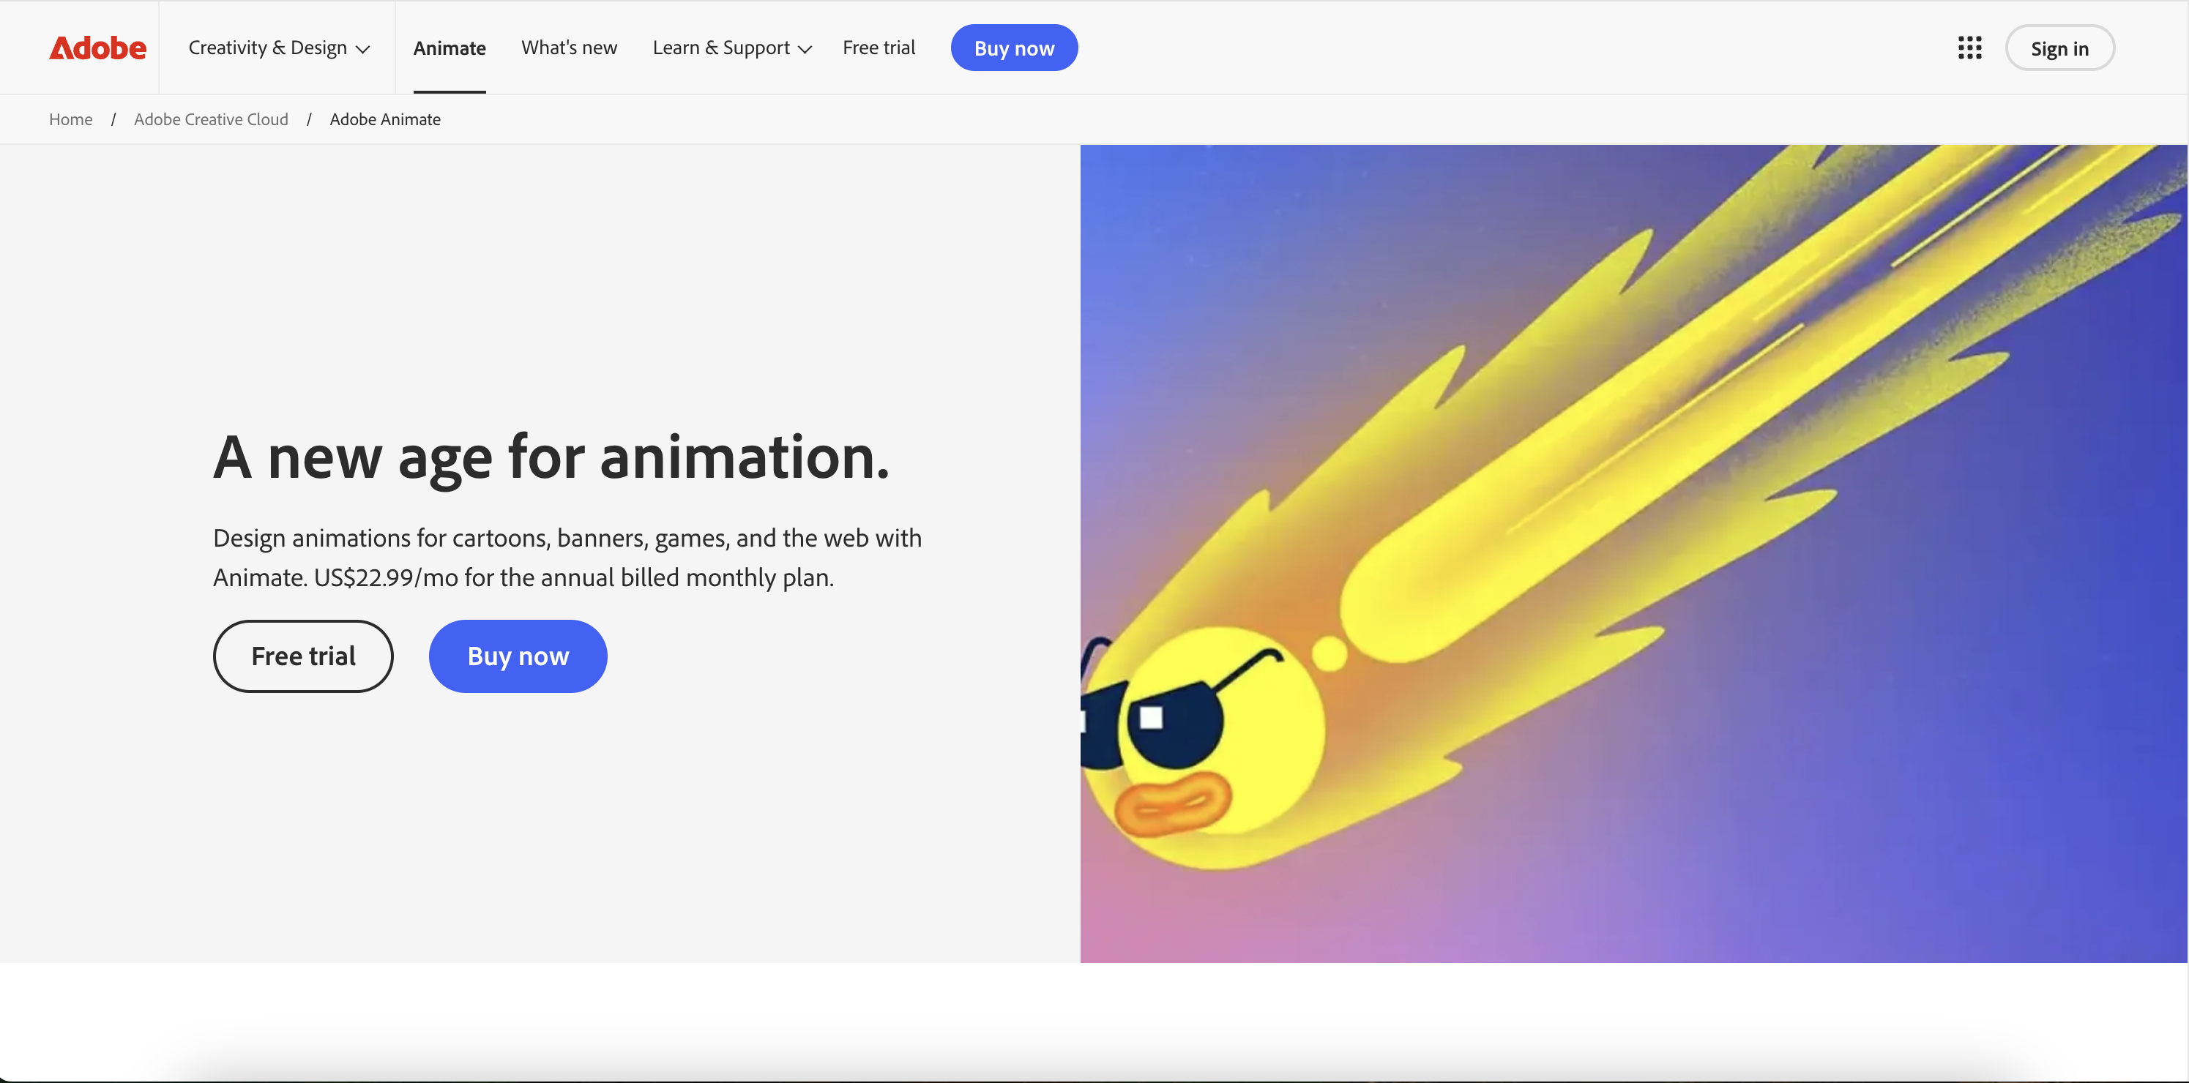The image size is (2189, 1083).
Task: Click the Adobe logo
Action: (97, 48)
